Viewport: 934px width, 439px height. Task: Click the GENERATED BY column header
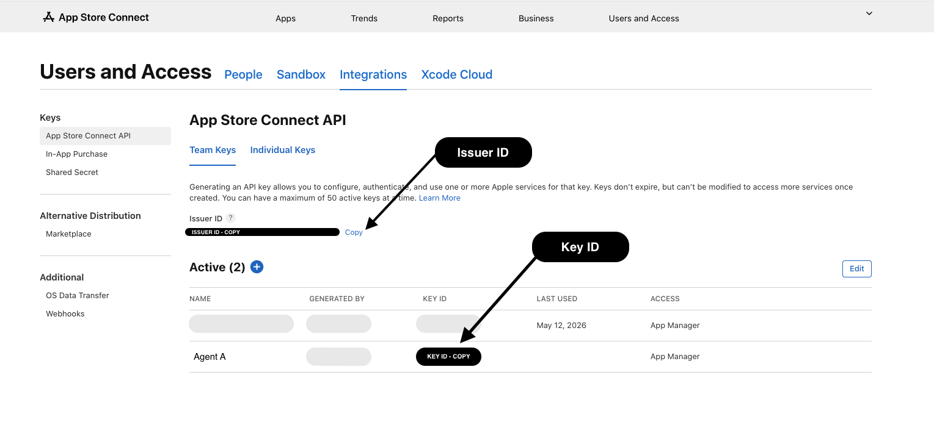[337, 299]
